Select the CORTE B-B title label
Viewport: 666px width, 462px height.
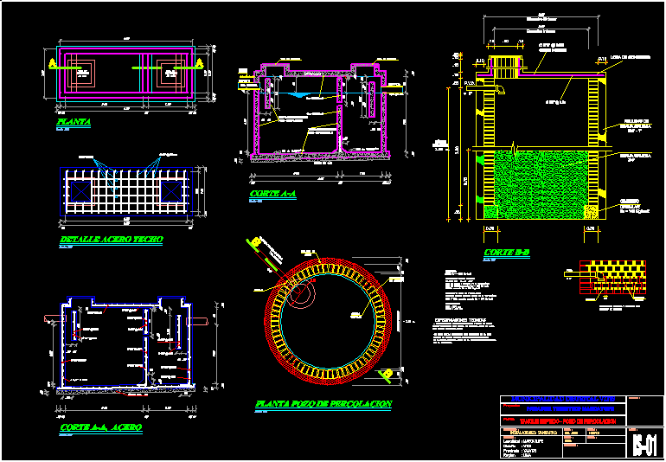(x=506, y=253)
